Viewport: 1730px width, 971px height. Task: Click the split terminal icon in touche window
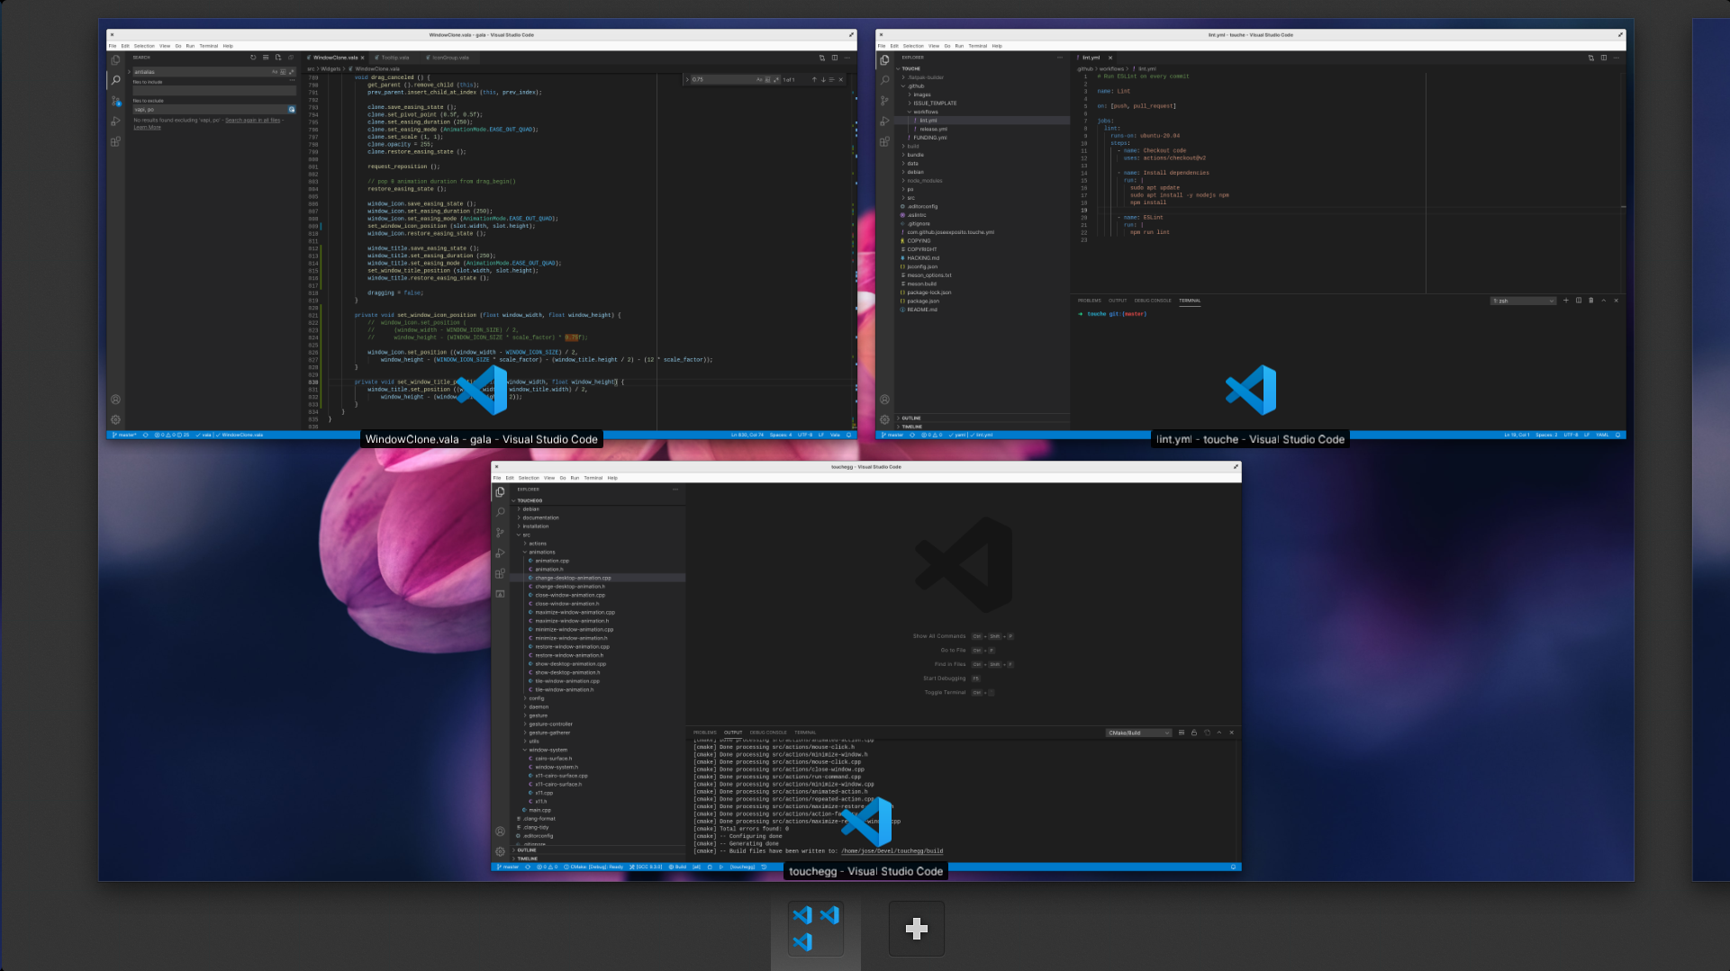click(1579, 301)
